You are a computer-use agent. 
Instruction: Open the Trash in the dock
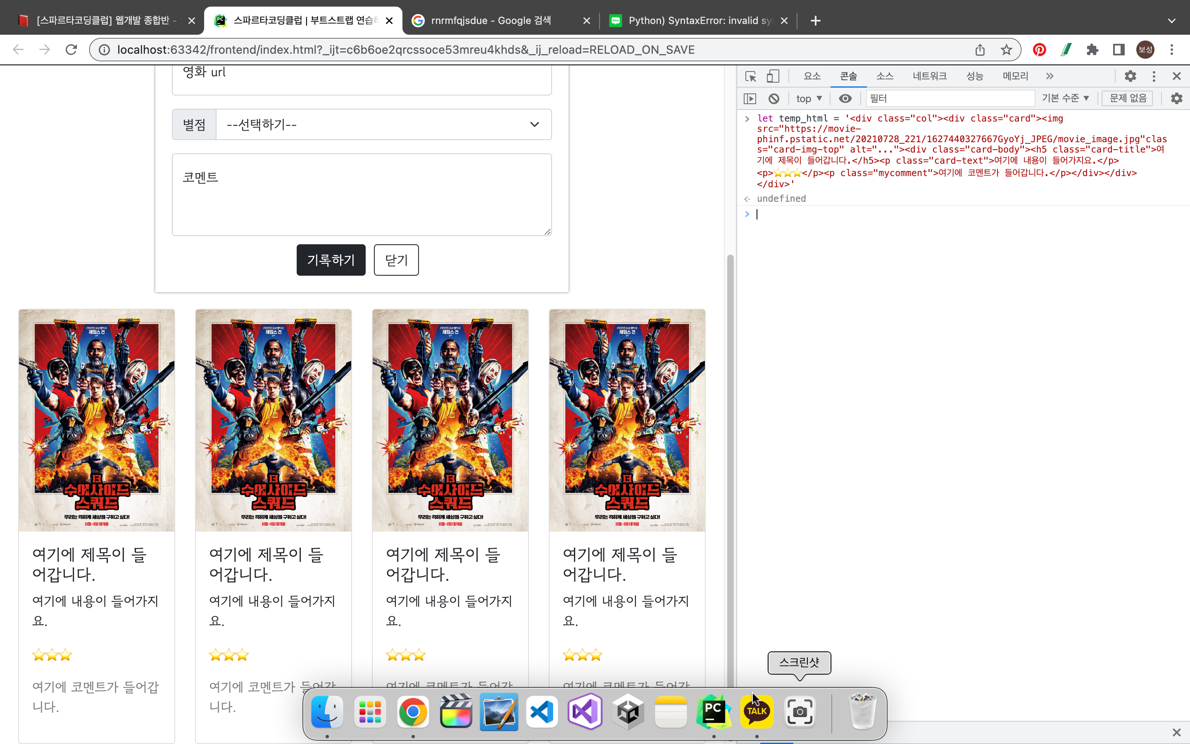[x=862, y=711]
